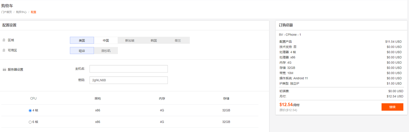Click x86 in the 4 核 row
Viewport: 409px width, 132px height.
click(x=98, y=110)
